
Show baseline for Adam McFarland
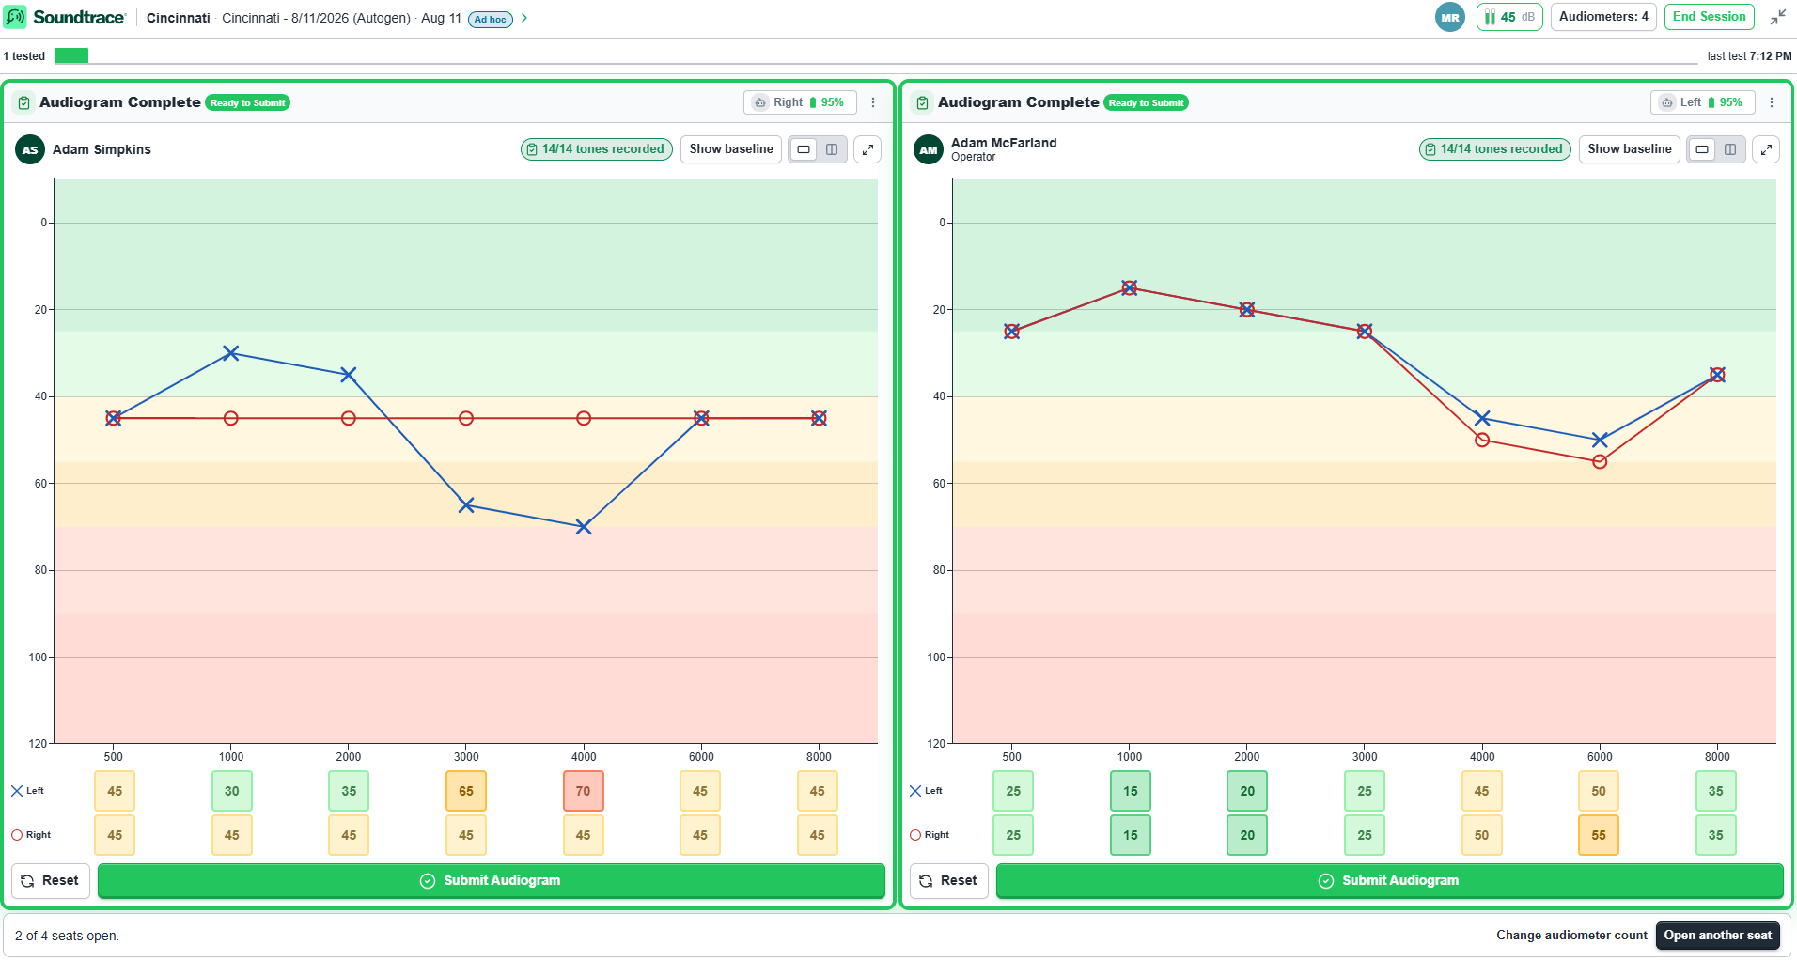coord(1630,149)
